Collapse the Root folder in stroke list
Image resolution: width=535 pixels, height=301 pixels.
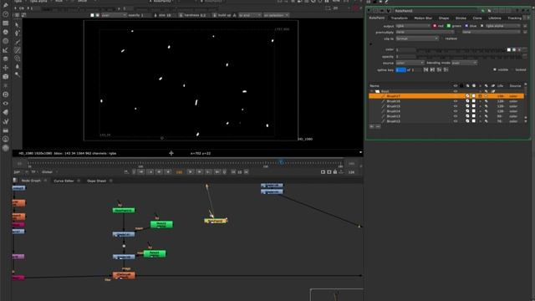372,91
